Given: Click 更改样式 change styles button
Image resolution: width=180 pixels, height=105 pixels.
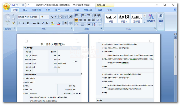Looking at the screenshot, I should tap(151, 19).
